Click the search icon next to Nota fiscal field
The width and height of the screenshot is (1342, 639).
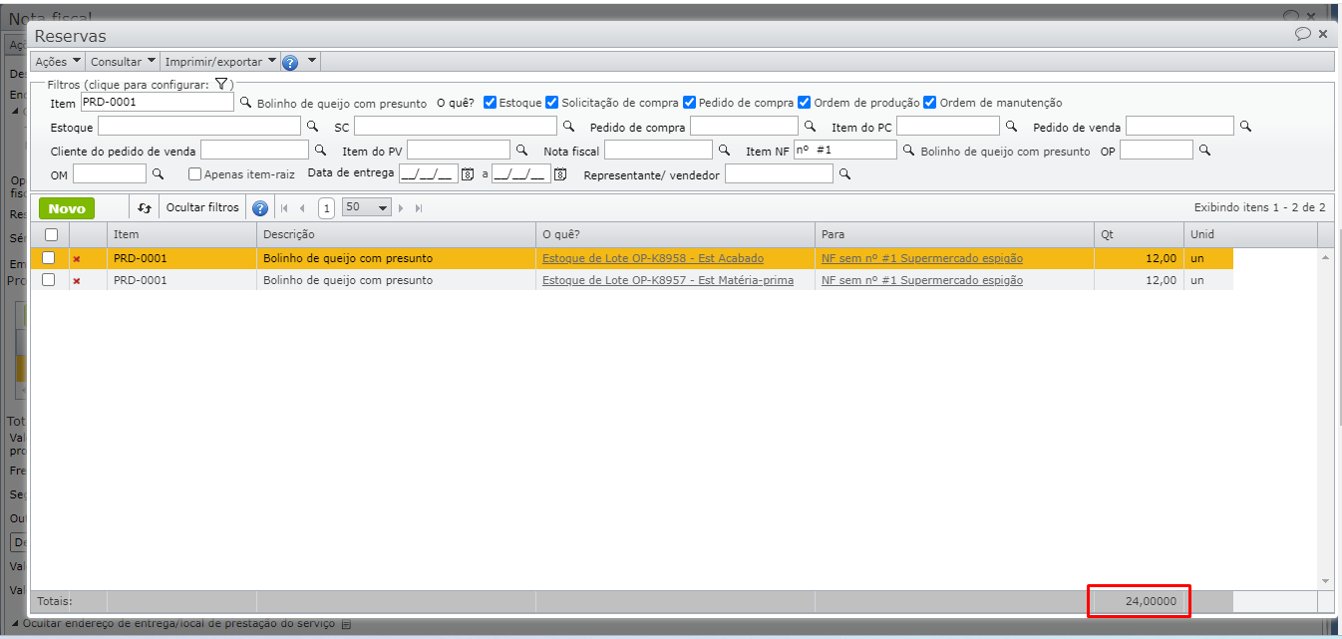[725, 151]
